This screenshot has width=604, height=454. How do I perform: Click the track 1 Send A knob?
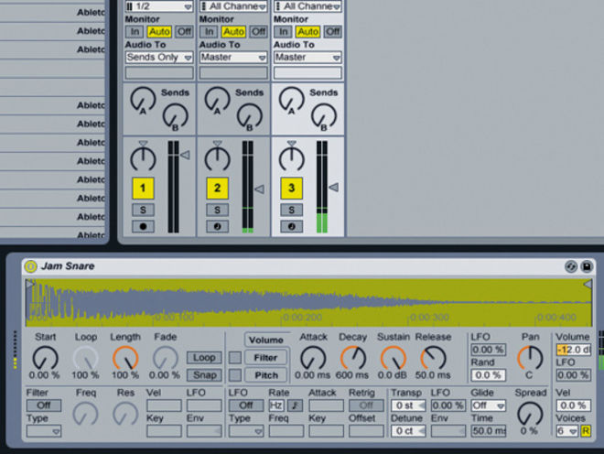pyautogui.click(x=143, y=100)
